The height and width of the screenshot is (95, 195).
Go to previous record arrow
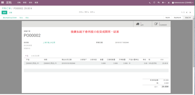click(187, 12)
